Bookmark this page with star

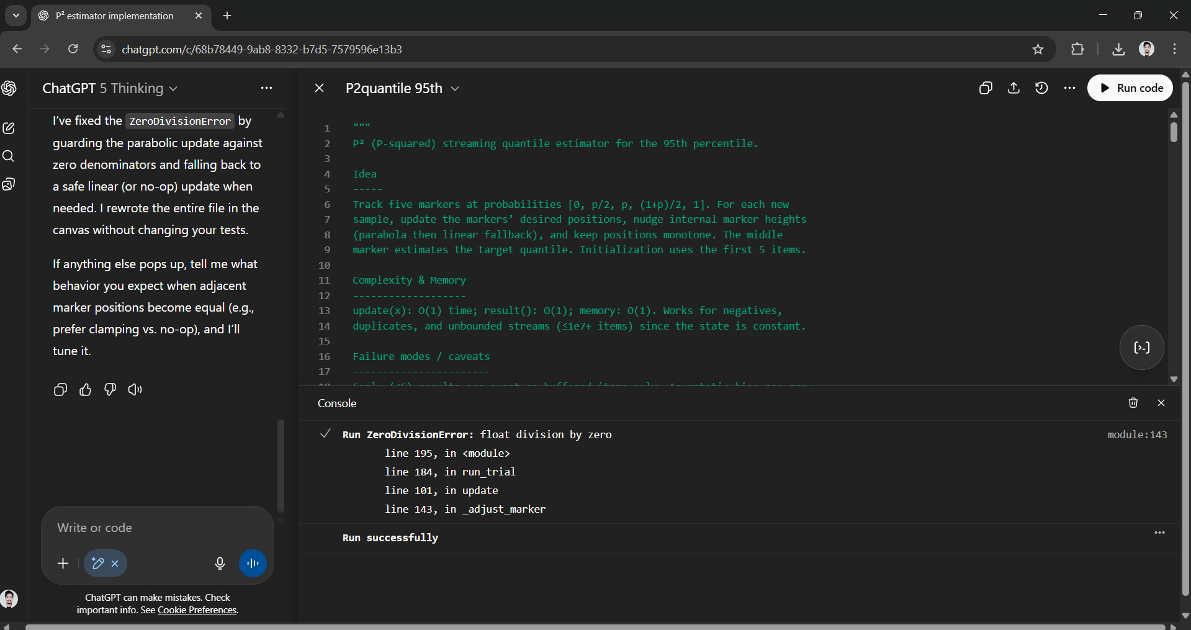pos(1038,49)
